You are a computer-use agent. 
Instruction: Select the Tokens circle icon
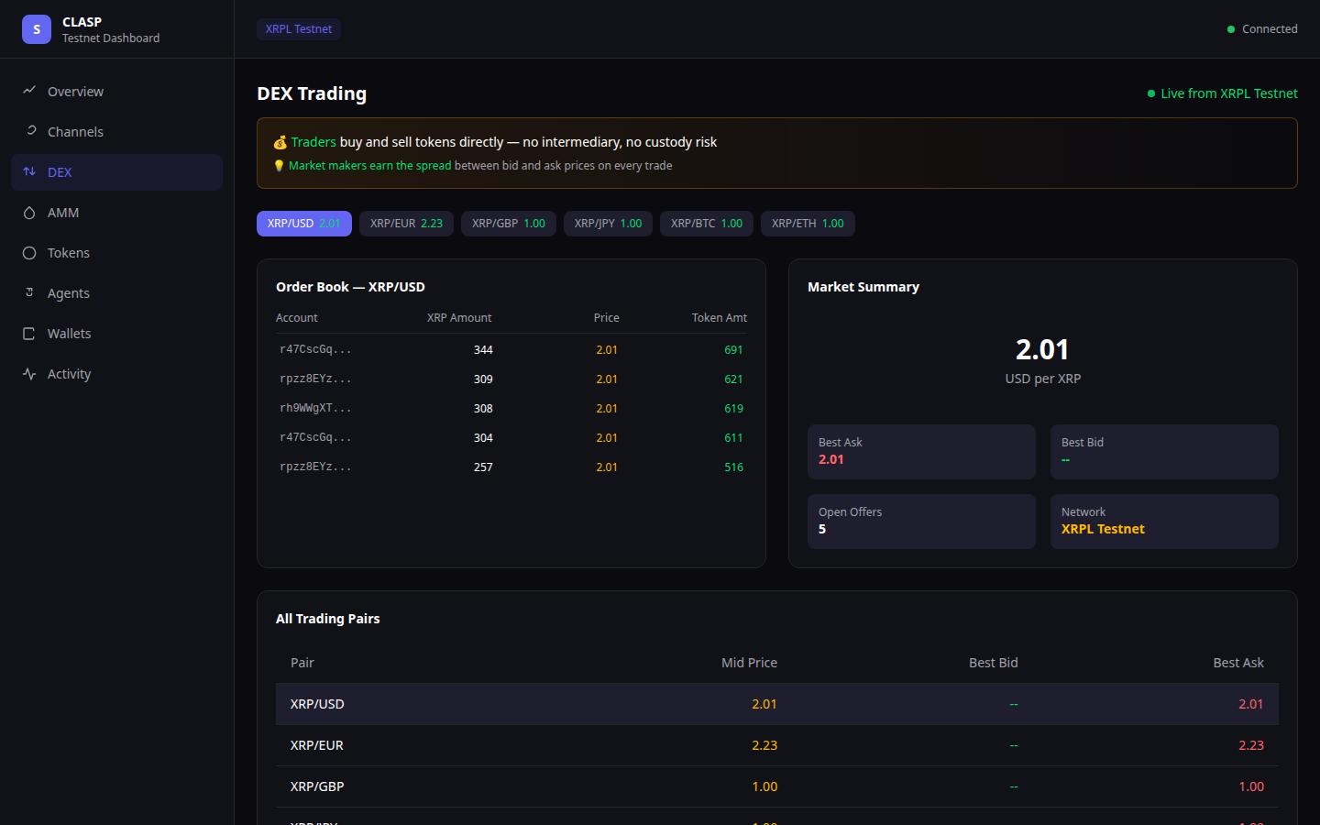(x=29, y=252)
